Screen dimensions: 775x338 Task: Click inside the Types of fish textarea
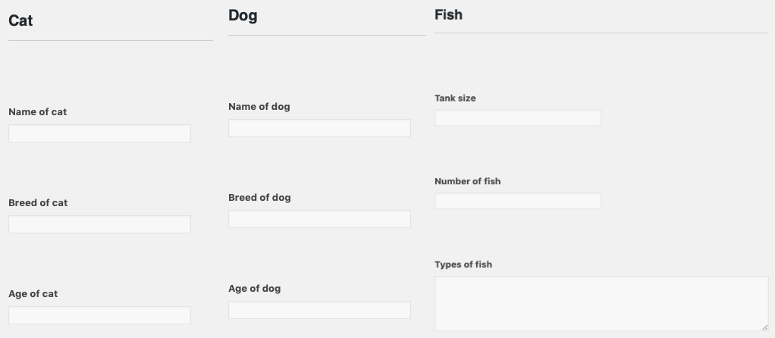tap(601, 303)
